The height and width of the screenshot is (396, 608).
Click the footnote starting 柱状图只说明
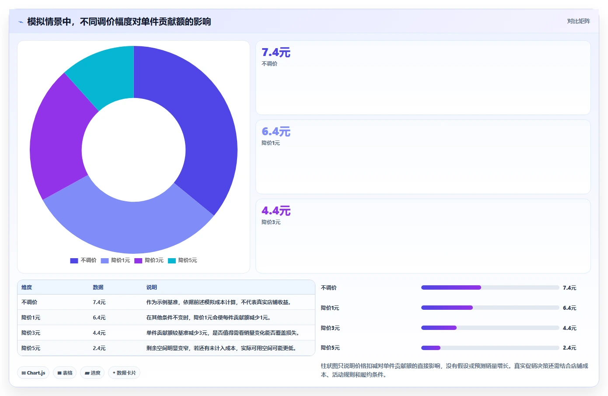click(454, 370)
